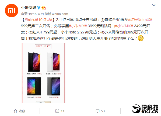Click the 今天 19:16 timestamp
The height and width of the screenshot is (116, 161).
coord(29,14)
